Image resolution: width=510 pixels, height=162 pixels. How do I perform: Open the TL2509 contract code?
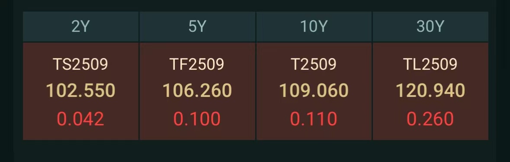tap(430, 65)
